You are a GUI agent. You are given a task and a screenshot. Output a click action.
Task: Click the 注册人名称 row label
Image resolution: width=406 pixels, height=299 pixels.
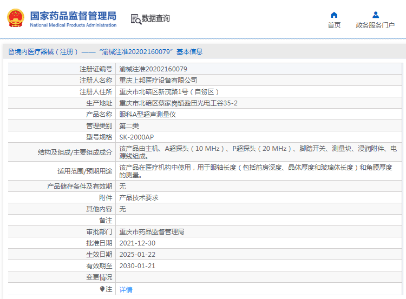coord(96,81)
